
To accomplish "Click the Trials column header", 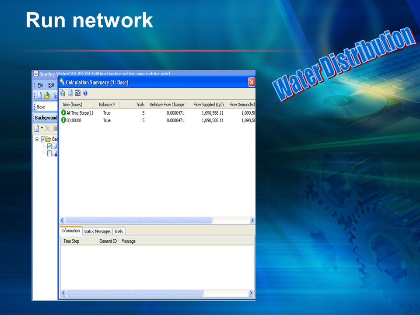I will click(x=133, y=105).
